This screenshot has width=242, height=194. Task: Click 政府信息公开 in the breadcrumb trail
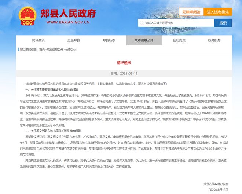click(55, 49)
